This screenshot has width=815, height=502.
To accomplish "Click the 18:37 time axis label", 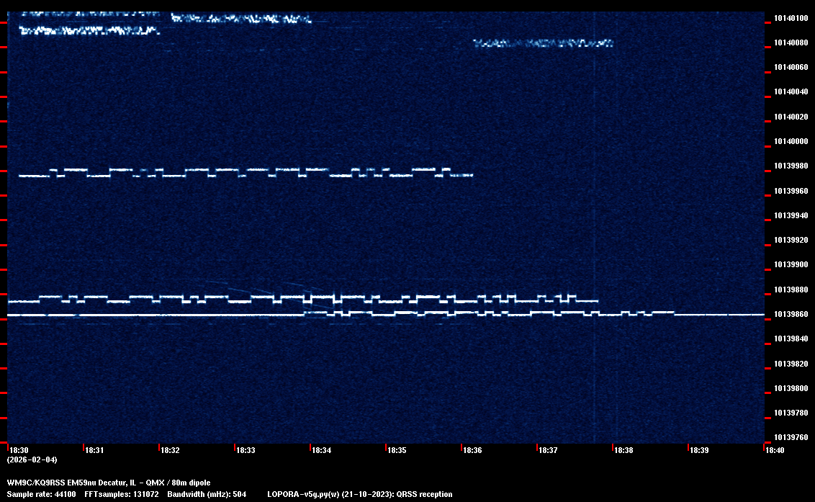I will (x=548, y=450).
